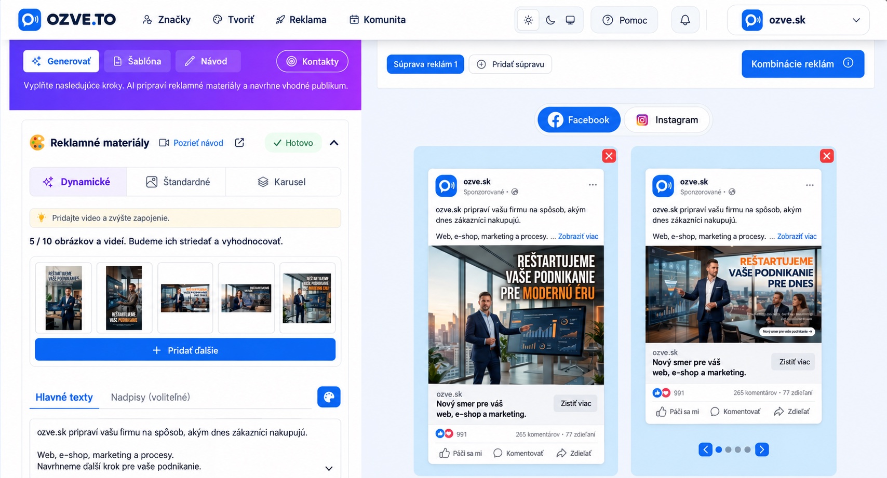Select first portrait ad thumbnail
The width and height of the screenshot is (887, 478).
coord(64,298)
